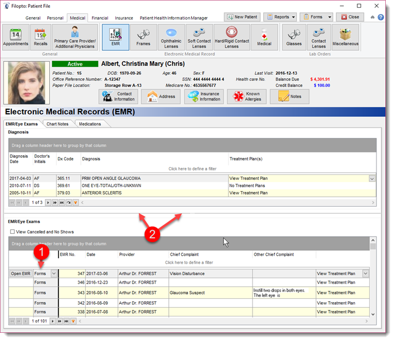Viewport: 394px width, 341px height.
Task: Select Glaucoma Suspect chief complaint cell
Action: click(x=210, y=293)
